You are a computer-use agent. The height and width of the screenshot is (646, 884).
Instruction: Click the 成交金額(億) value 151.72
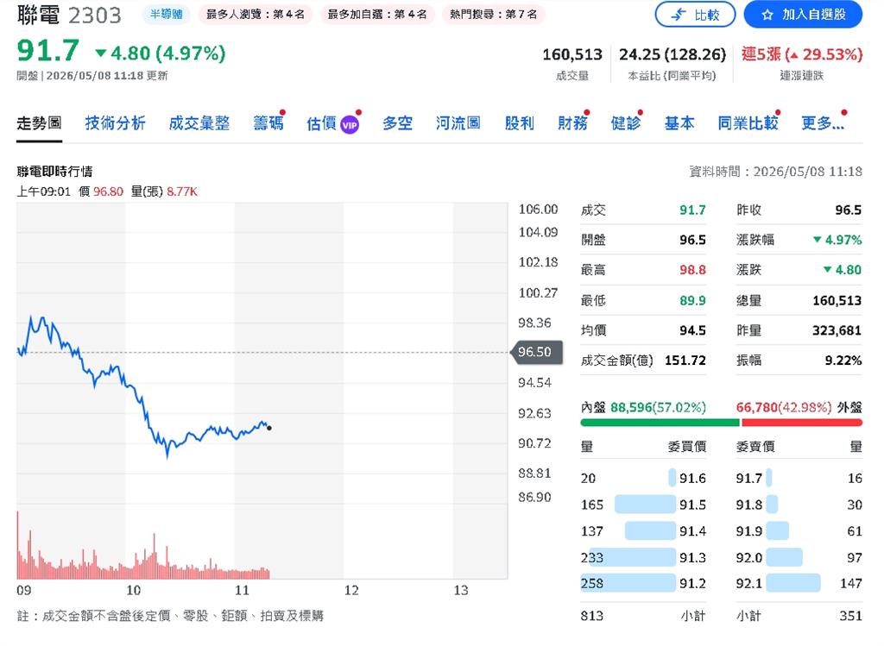tap(685, 360)
